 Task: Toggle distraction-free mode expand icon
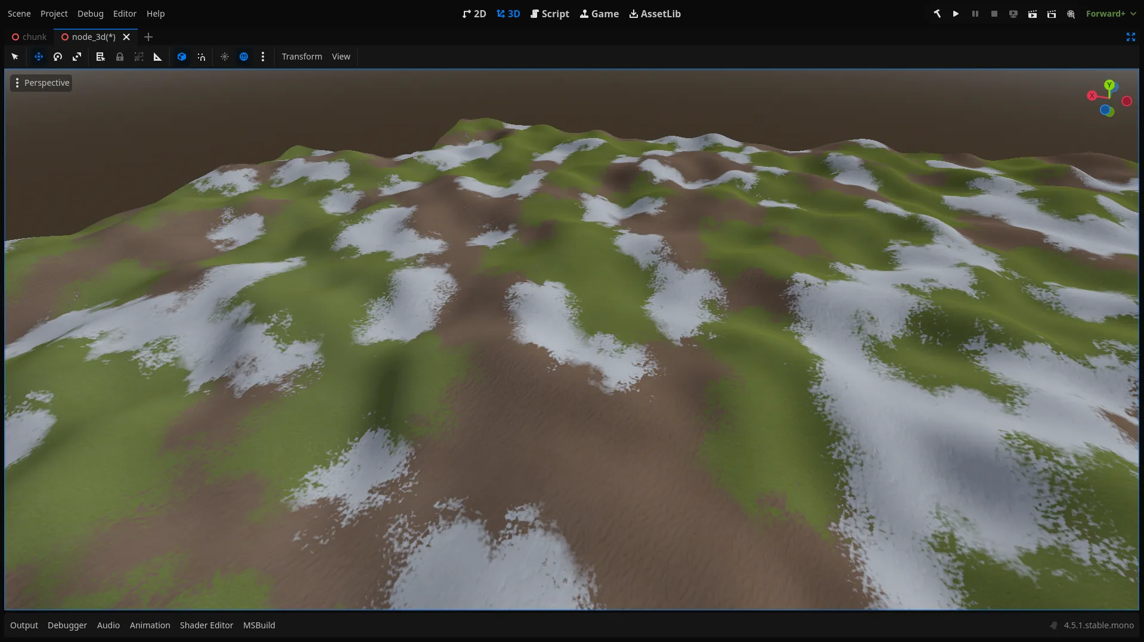(x=1130, y=37)
